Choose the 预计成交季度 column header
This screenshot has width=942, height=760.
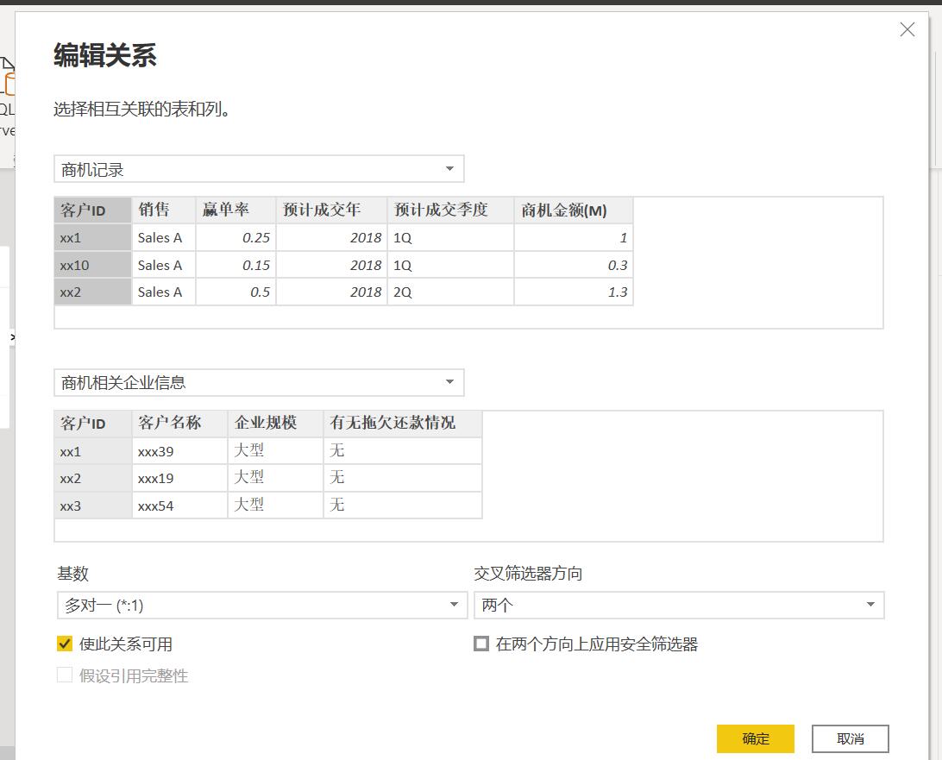pos(449,210)
